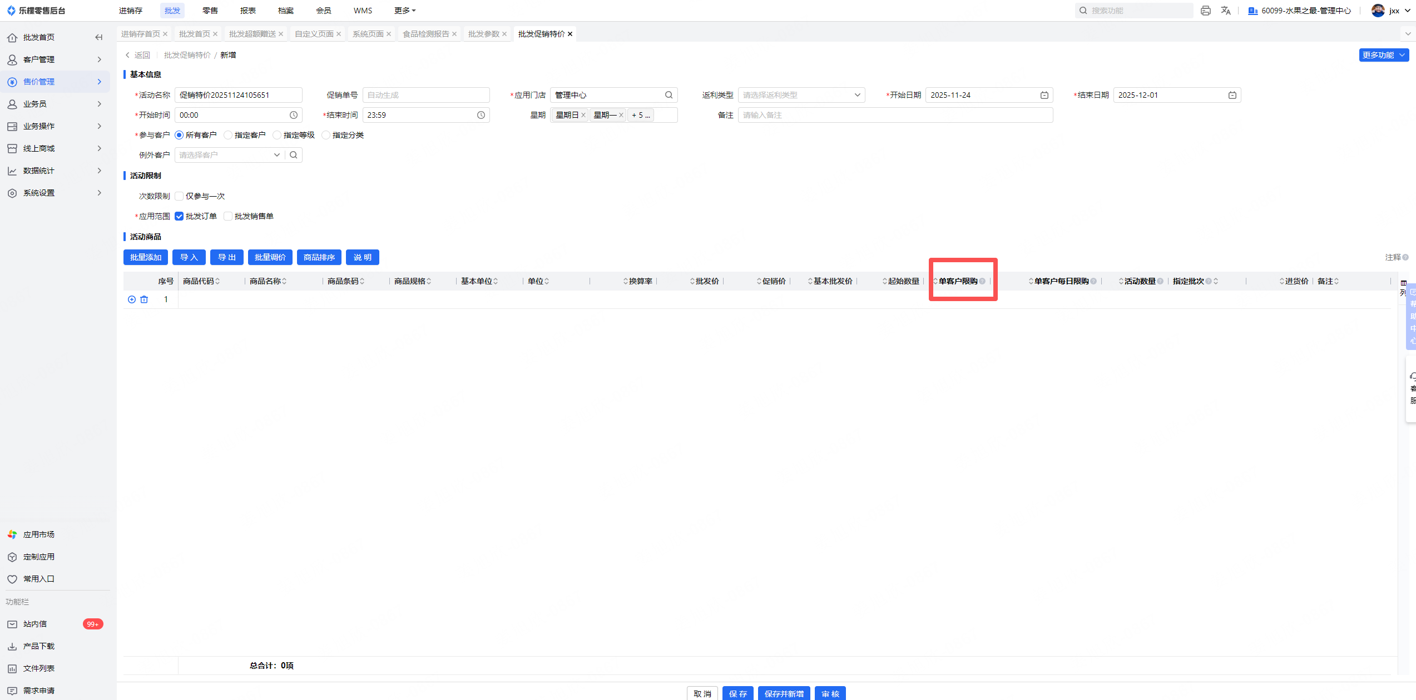Click the language translate icon
The width and height of the screenshot is (1416, 700).
coord(1226,11)
